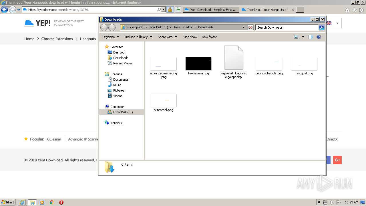Click Chrome Extensions breadcrumb link
The height and width of the screenshot is (206, 366).
coord(57,39)
